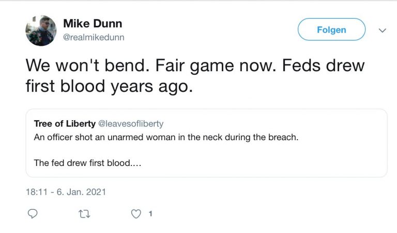Click the reply speech bubble icon
The width and height of the screenshot is (397, 233).
click(x=32, y=213)
